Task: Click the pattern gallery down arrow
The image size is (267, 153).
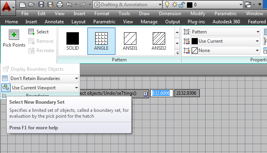Action: click(x=177, y=43)
